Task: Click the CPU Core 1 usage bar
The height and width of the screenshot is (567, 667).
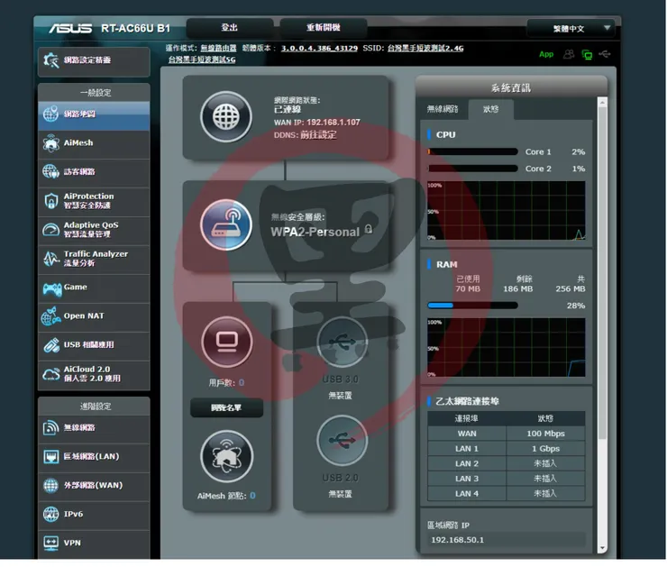Action: coord(472,151)
